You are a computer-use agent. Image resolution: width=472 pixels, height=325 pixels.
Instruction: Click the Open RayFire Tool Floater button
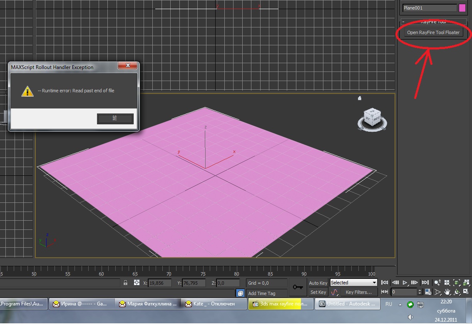click(433, 32)
